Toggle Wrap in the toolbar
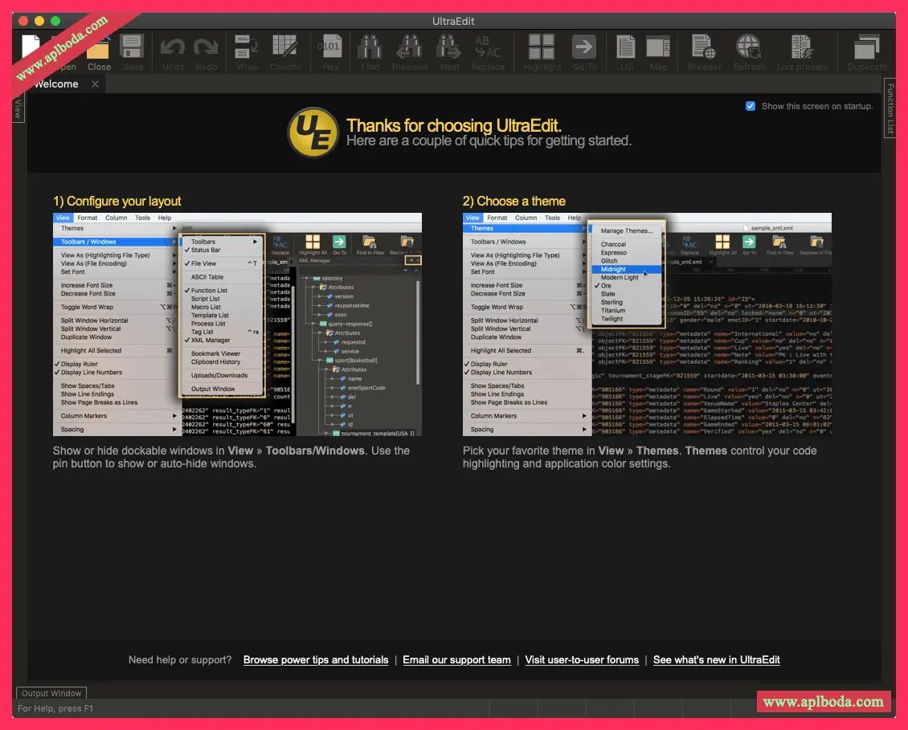The image size is (908, 730). 247,52
